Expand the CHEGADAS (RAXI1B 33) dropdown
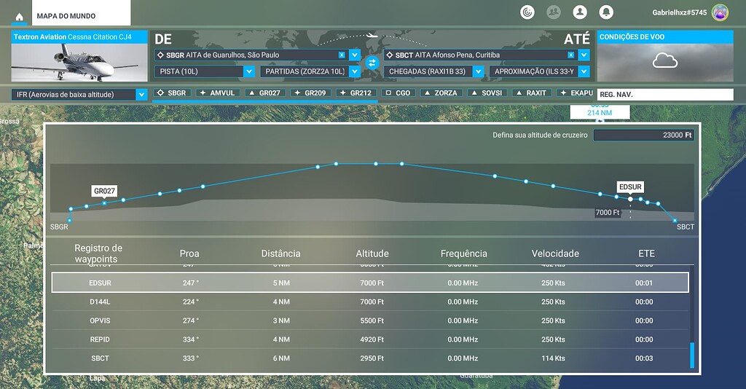 click(x=478, y=71)
